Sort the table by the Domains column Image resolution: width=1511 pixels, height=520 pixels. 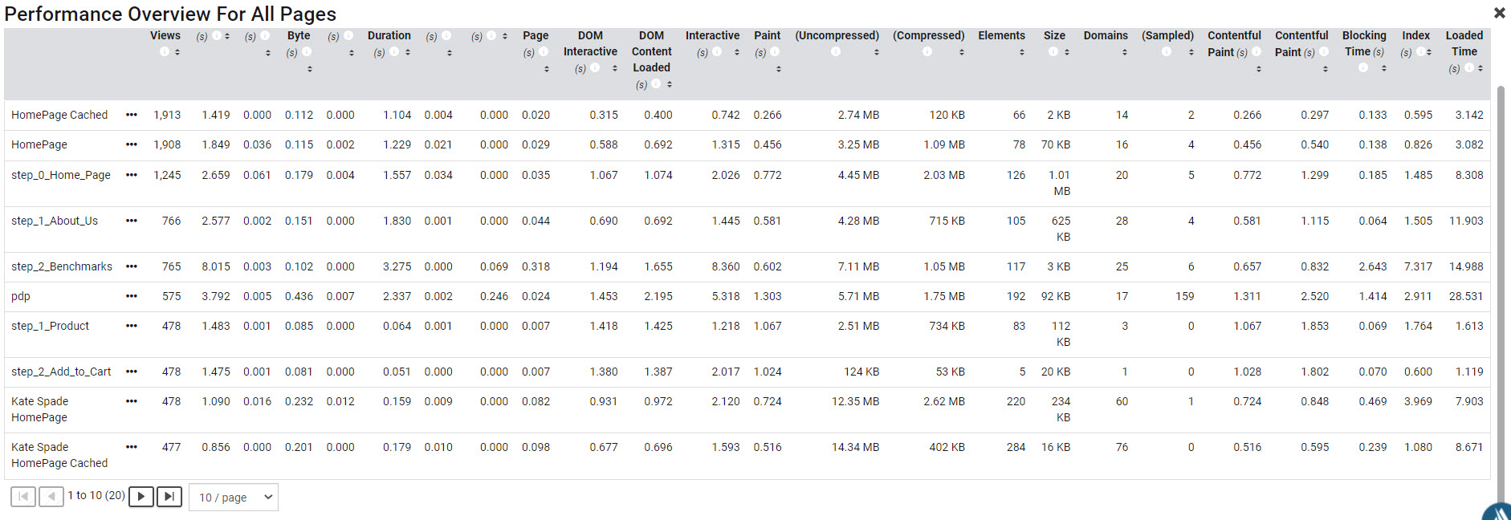[1125, 53]
